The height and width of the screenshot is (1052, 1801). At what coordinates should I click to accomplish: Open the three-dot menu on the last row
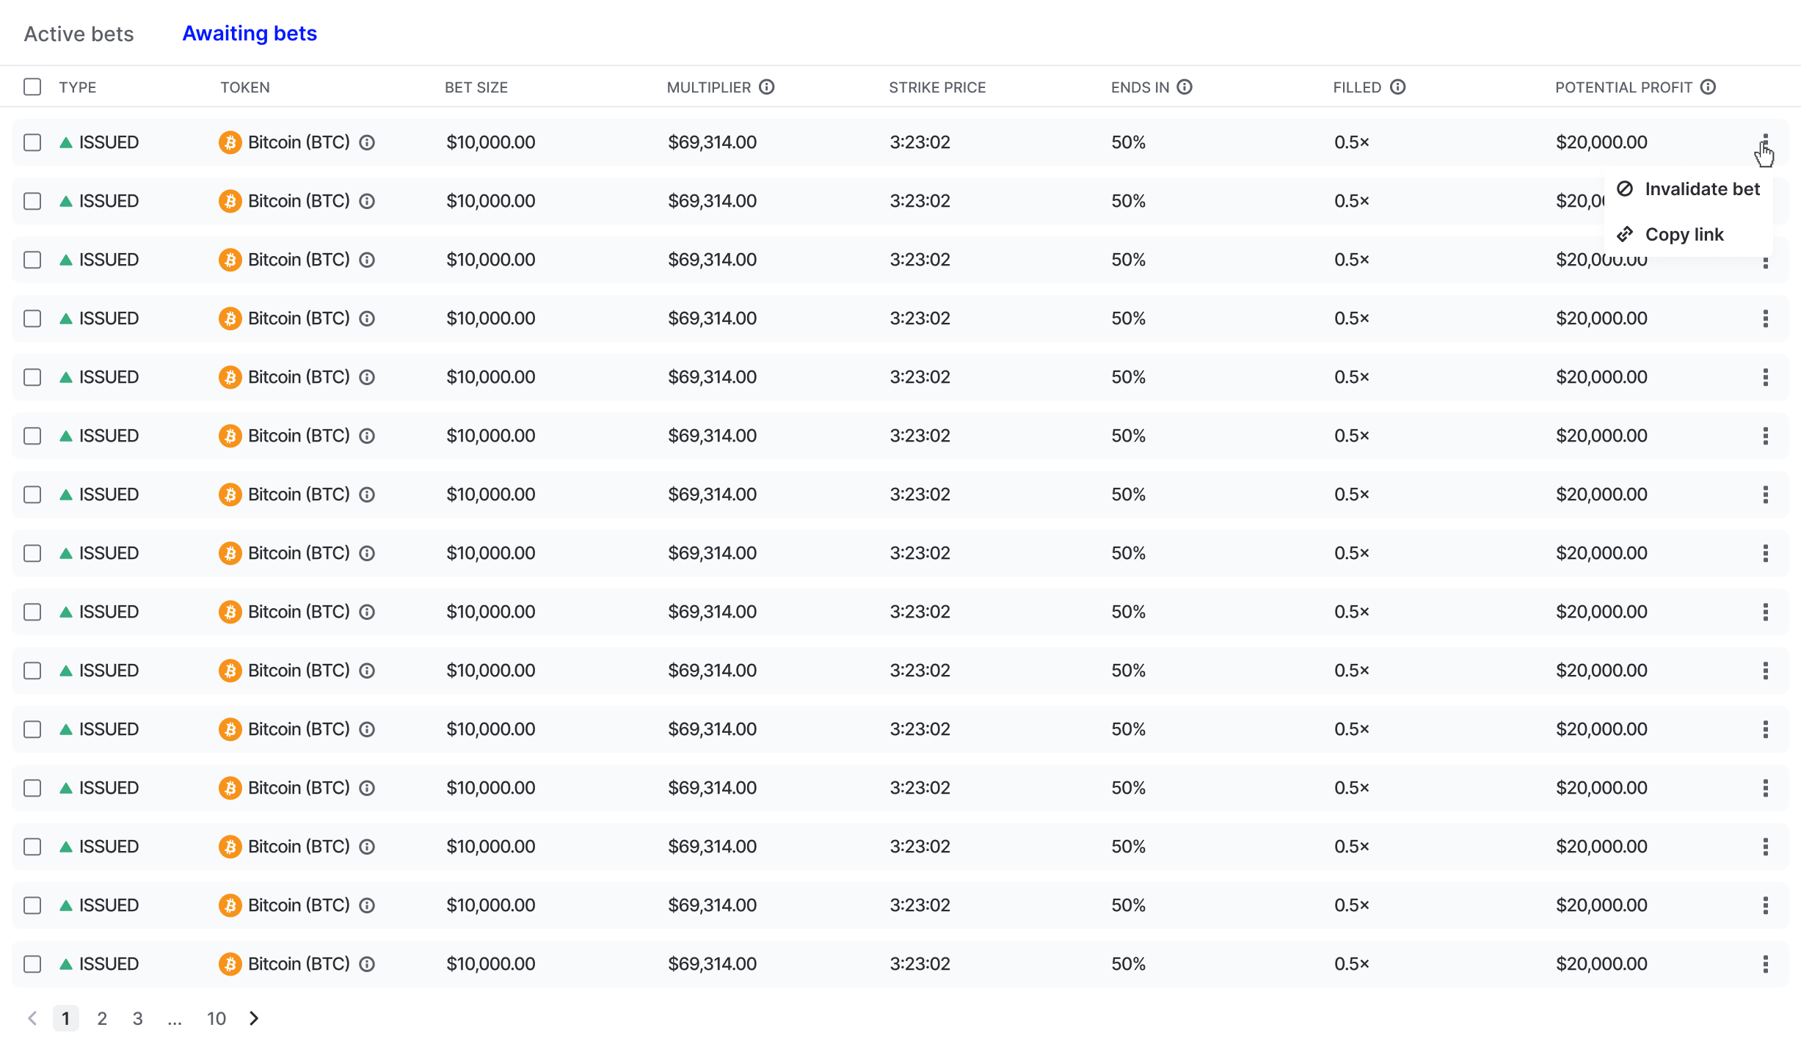point(1765,964)
